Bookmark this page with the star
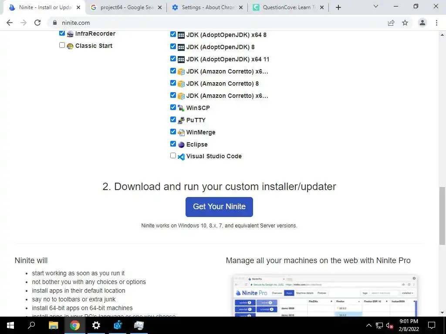446x334 pixels. pyautogui.click(x=405, y=23)
